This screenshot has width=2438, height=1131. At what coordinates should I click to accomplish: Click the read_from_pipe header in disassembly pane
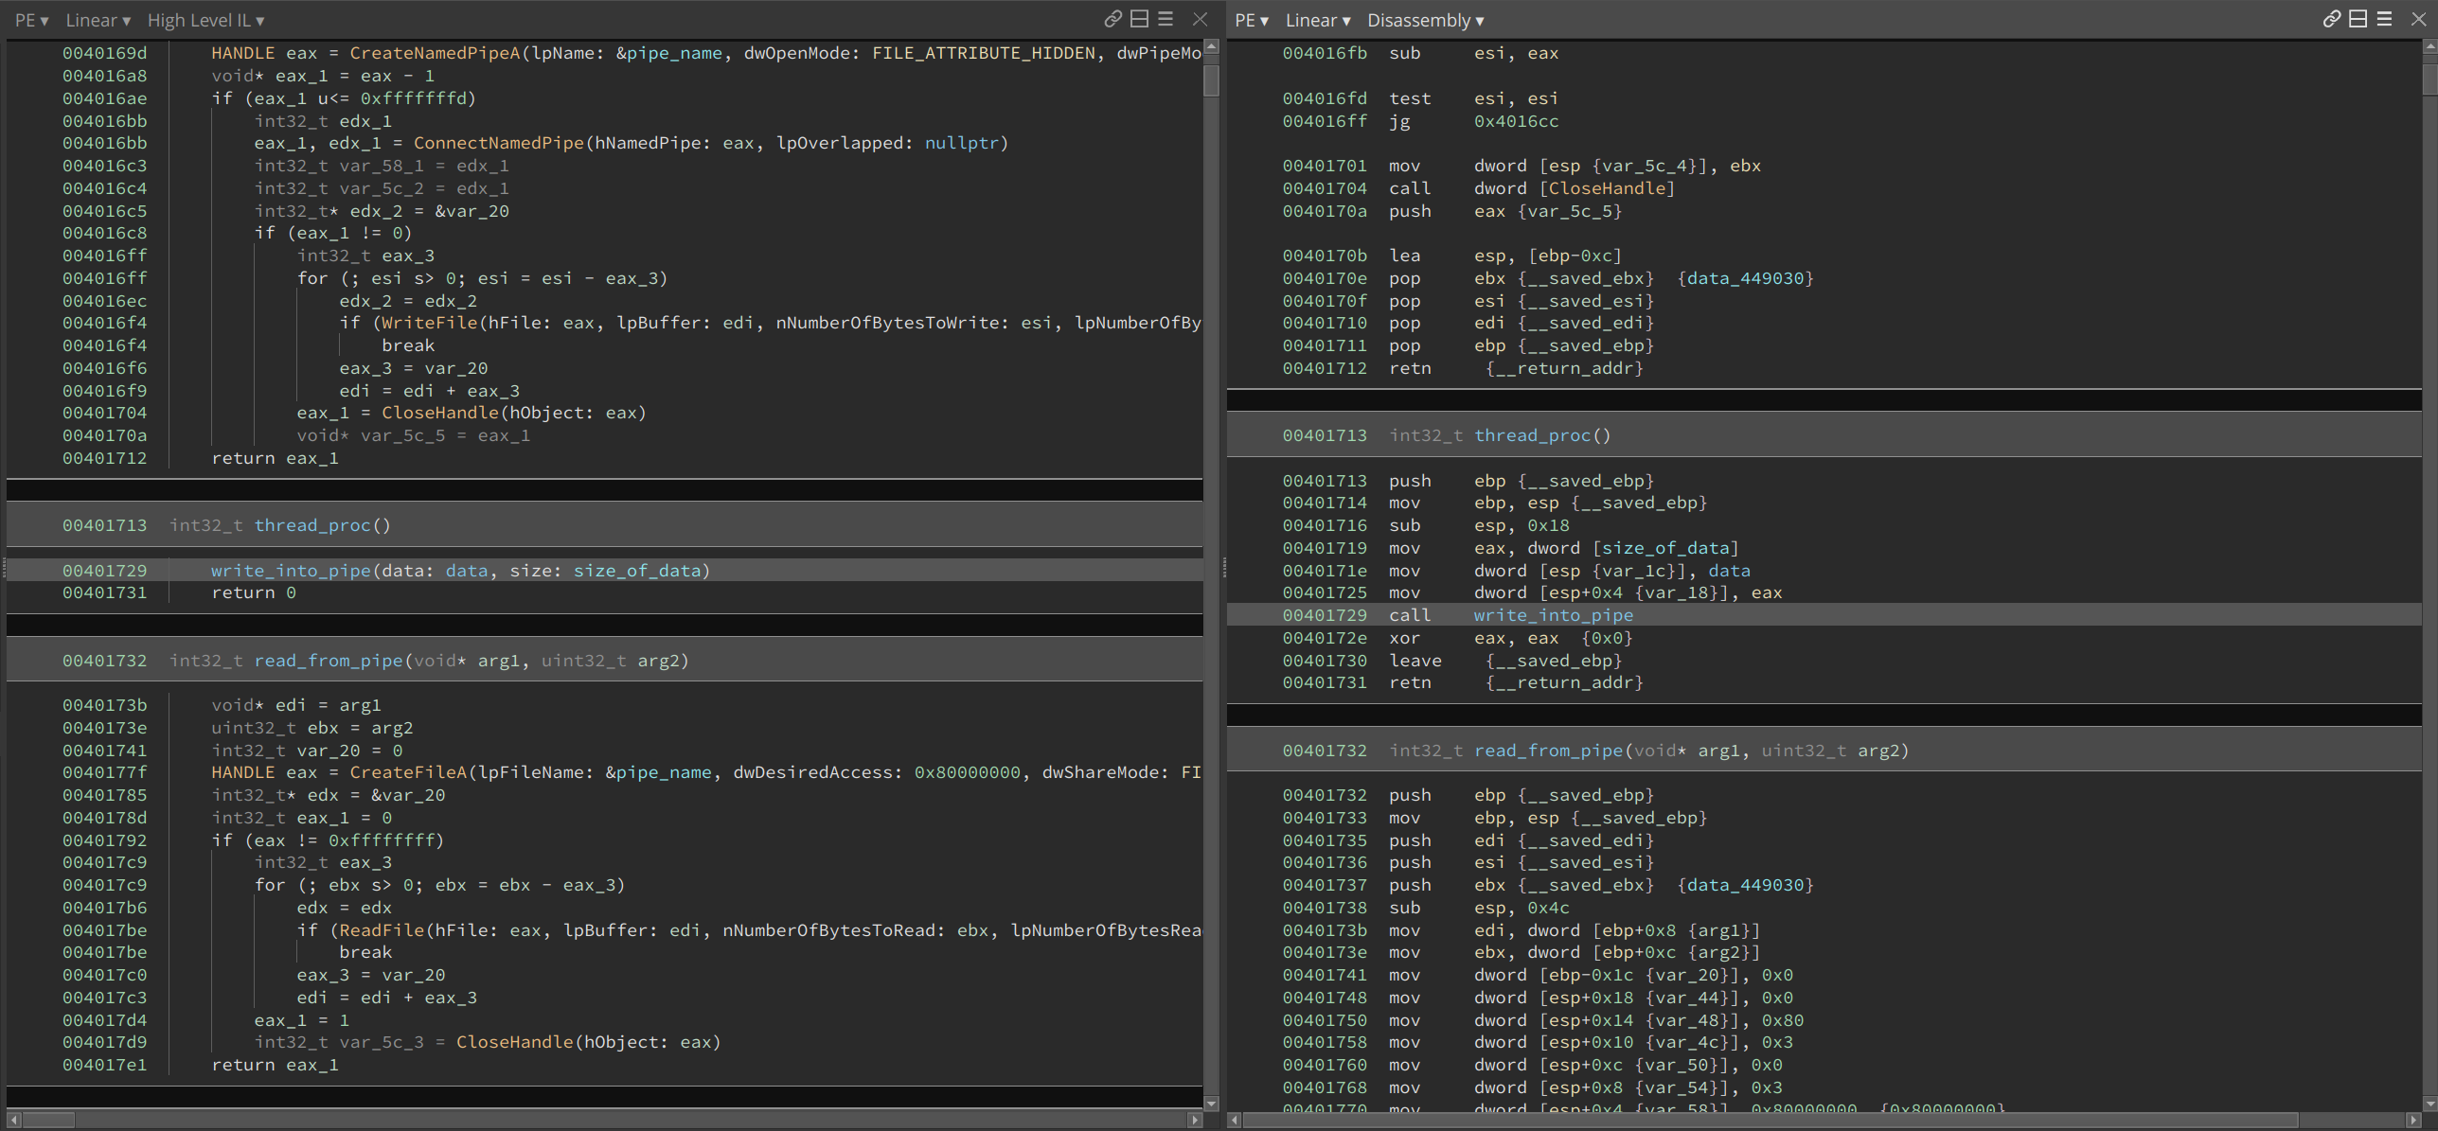coord(1548,751)
